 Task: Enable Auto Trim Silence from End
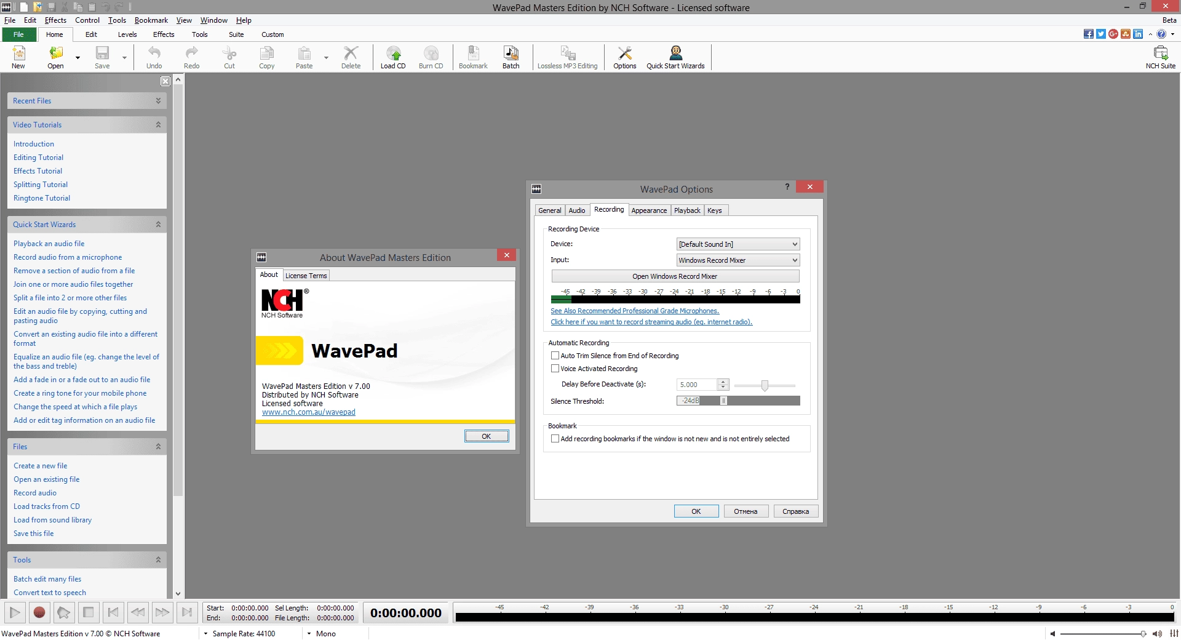555,356
